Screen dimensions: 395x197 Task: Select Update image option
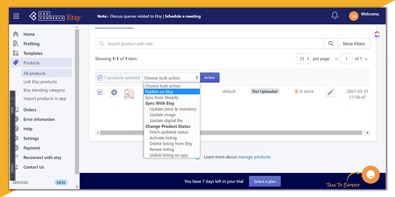click(x=172, y=115)
